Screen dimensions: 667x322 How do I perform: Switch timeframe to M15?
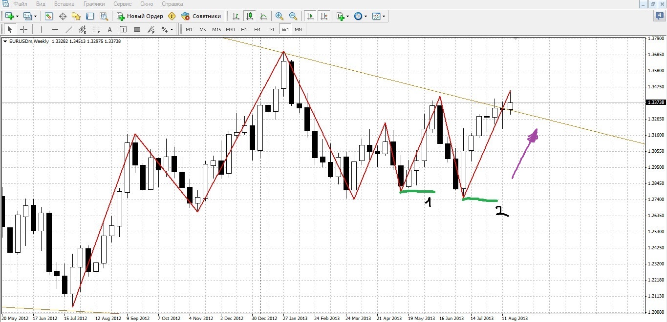tap(216, 29)
